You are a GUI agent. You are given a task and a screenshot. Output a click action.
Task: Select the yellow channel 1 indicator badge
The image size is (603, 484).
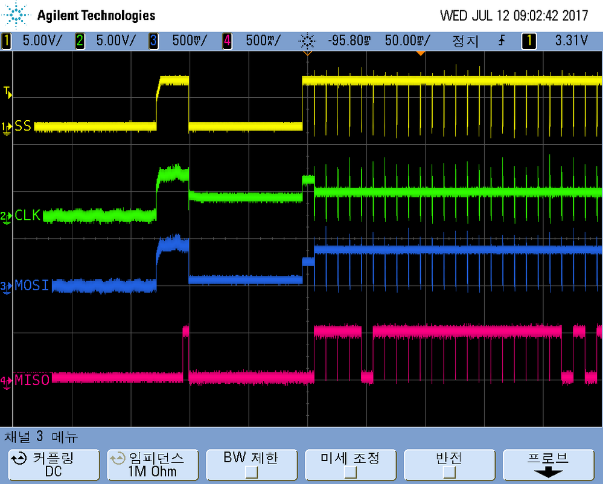6,41
